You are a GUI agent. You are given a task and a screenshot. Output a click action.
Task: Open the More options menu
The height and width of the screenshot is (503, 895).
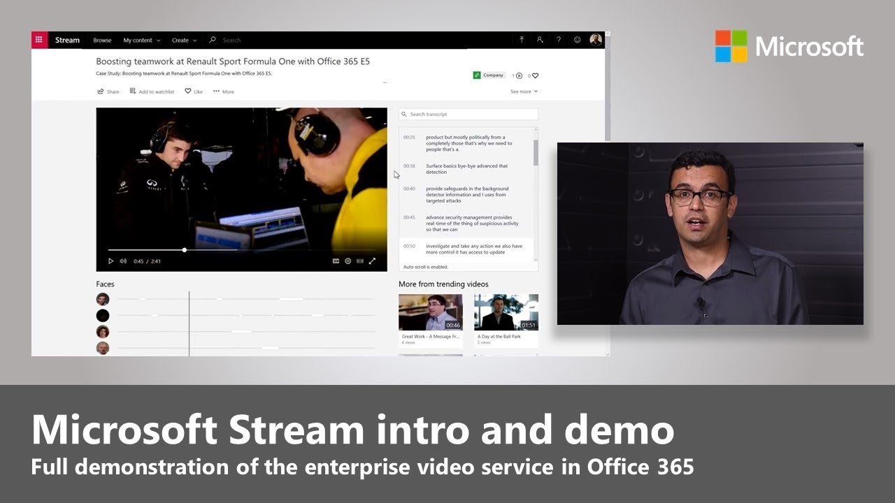coord(224,92)
